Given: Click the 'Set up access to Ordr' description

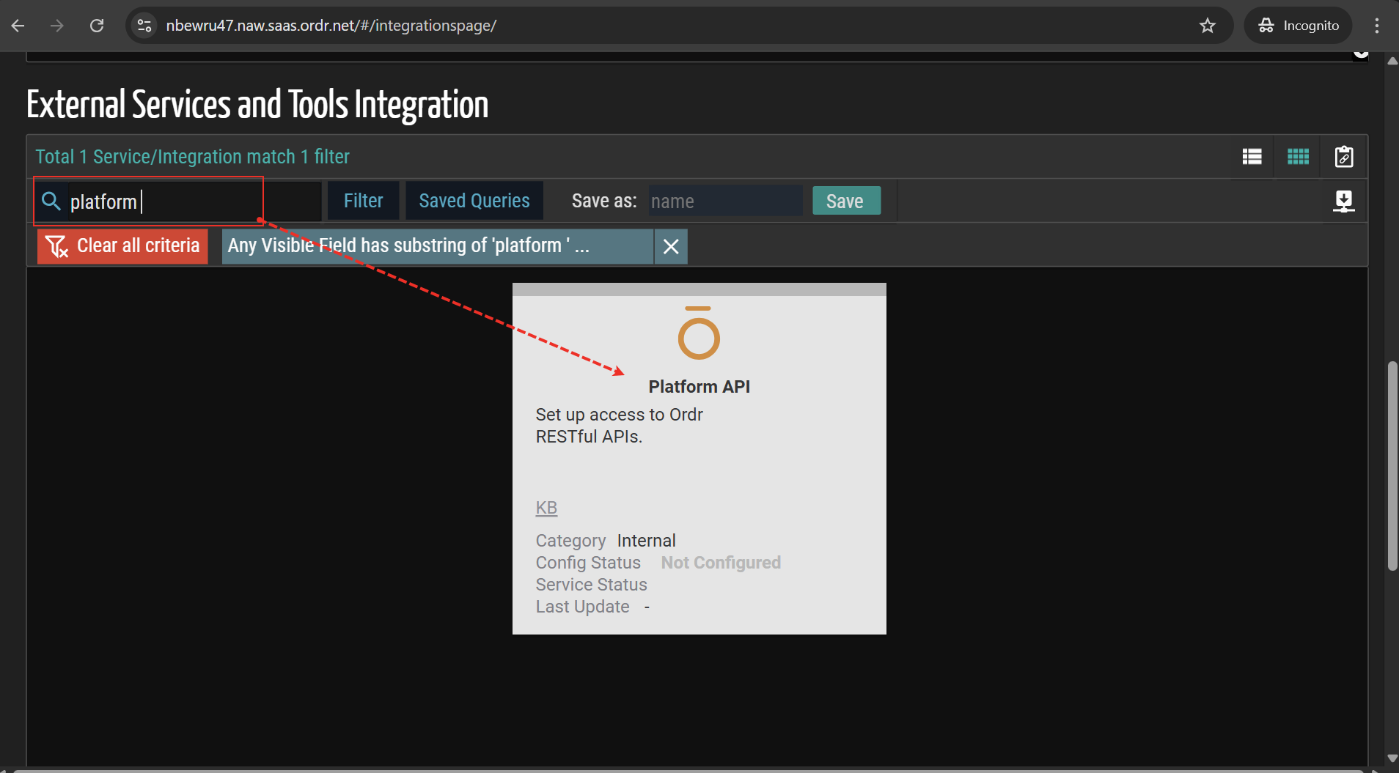Looking at the screenshot, I should tap(619, 426).
